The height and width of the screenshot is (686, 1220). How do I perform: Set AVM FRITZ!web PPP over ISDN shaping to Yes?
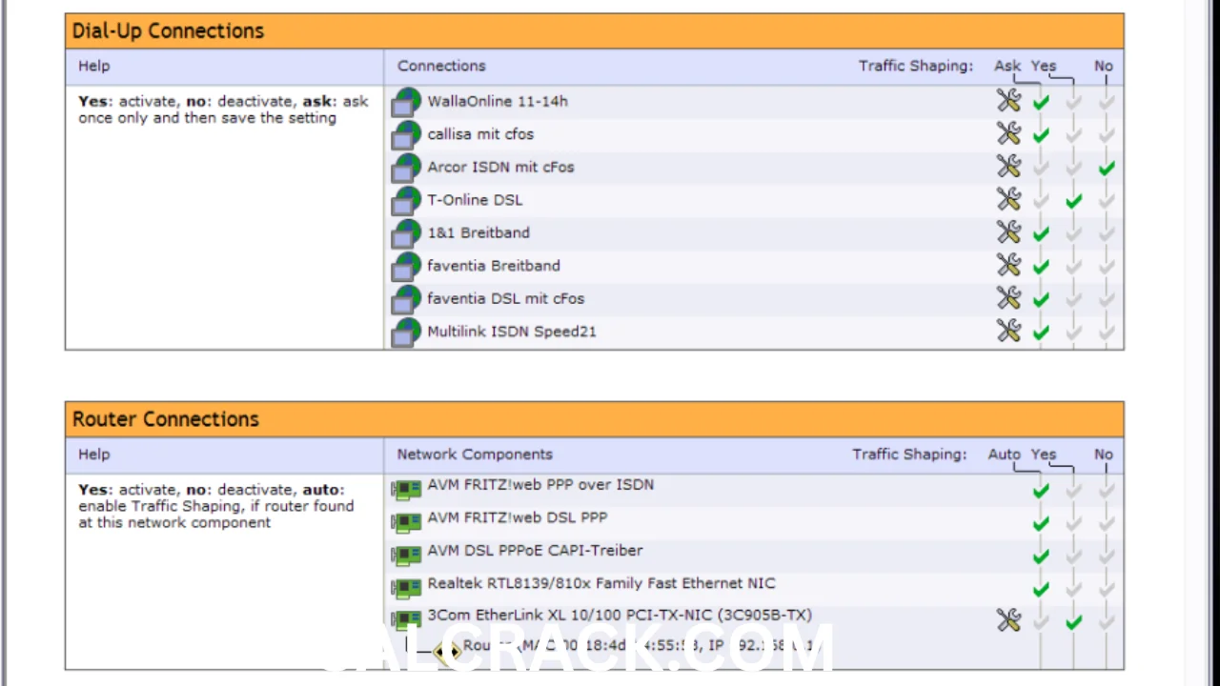point(1073,491)
